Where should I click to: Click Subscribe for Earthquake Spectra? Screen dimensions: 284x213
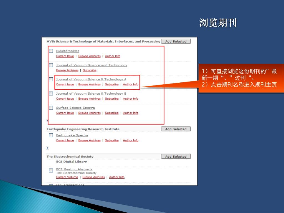pyautogui.click(x=112, y=140)
